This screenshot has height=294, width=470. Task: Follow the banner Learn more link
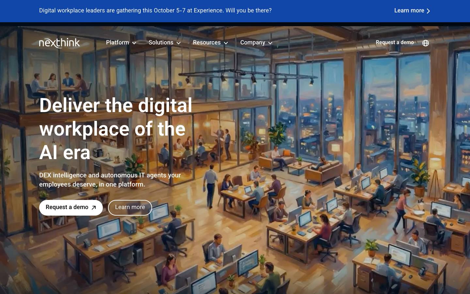(412, 10)
